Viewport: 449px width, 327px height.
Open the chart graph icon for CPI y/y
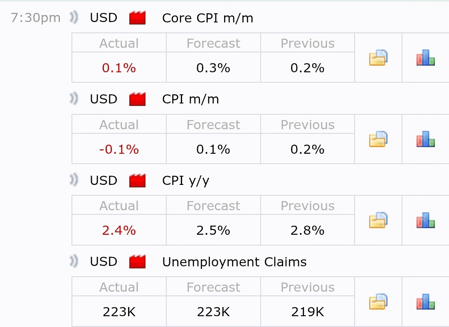pyautogui.click(x=425, y=220)
